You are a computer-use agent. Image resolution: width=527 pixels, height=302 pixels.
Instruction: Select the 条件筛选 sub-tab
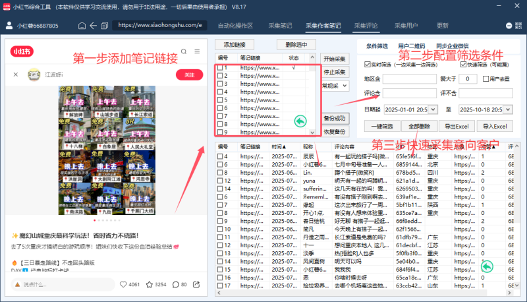coord(377,46)
